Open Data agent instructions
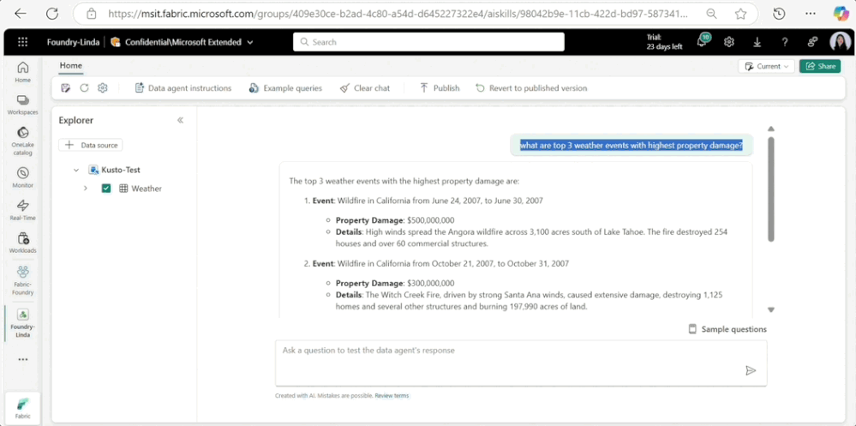Screen dimensions: 856x426 [183, 88]
